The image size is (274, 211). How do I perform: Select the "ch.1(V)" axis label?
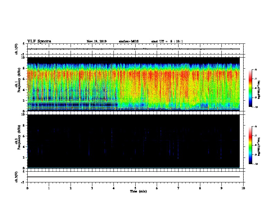point(17,49)
